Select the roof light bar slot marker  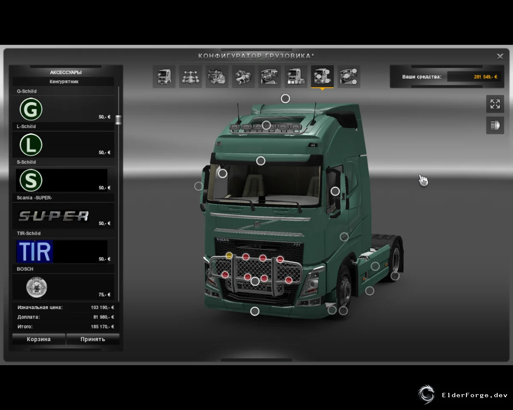pos(266,125)
